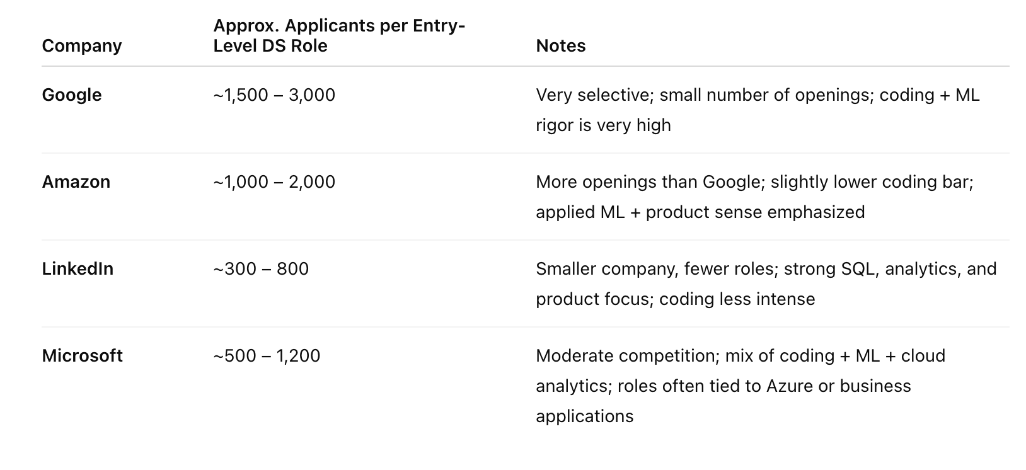Select the Google company cell

pos(72,95)
